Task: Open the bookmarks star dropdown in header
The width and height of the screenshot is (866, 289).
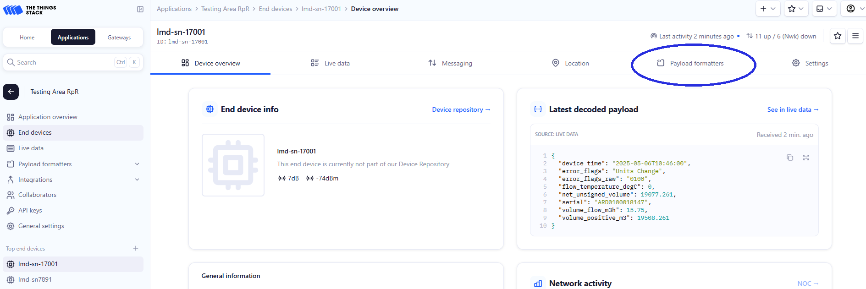Action: tap(795, 9)
